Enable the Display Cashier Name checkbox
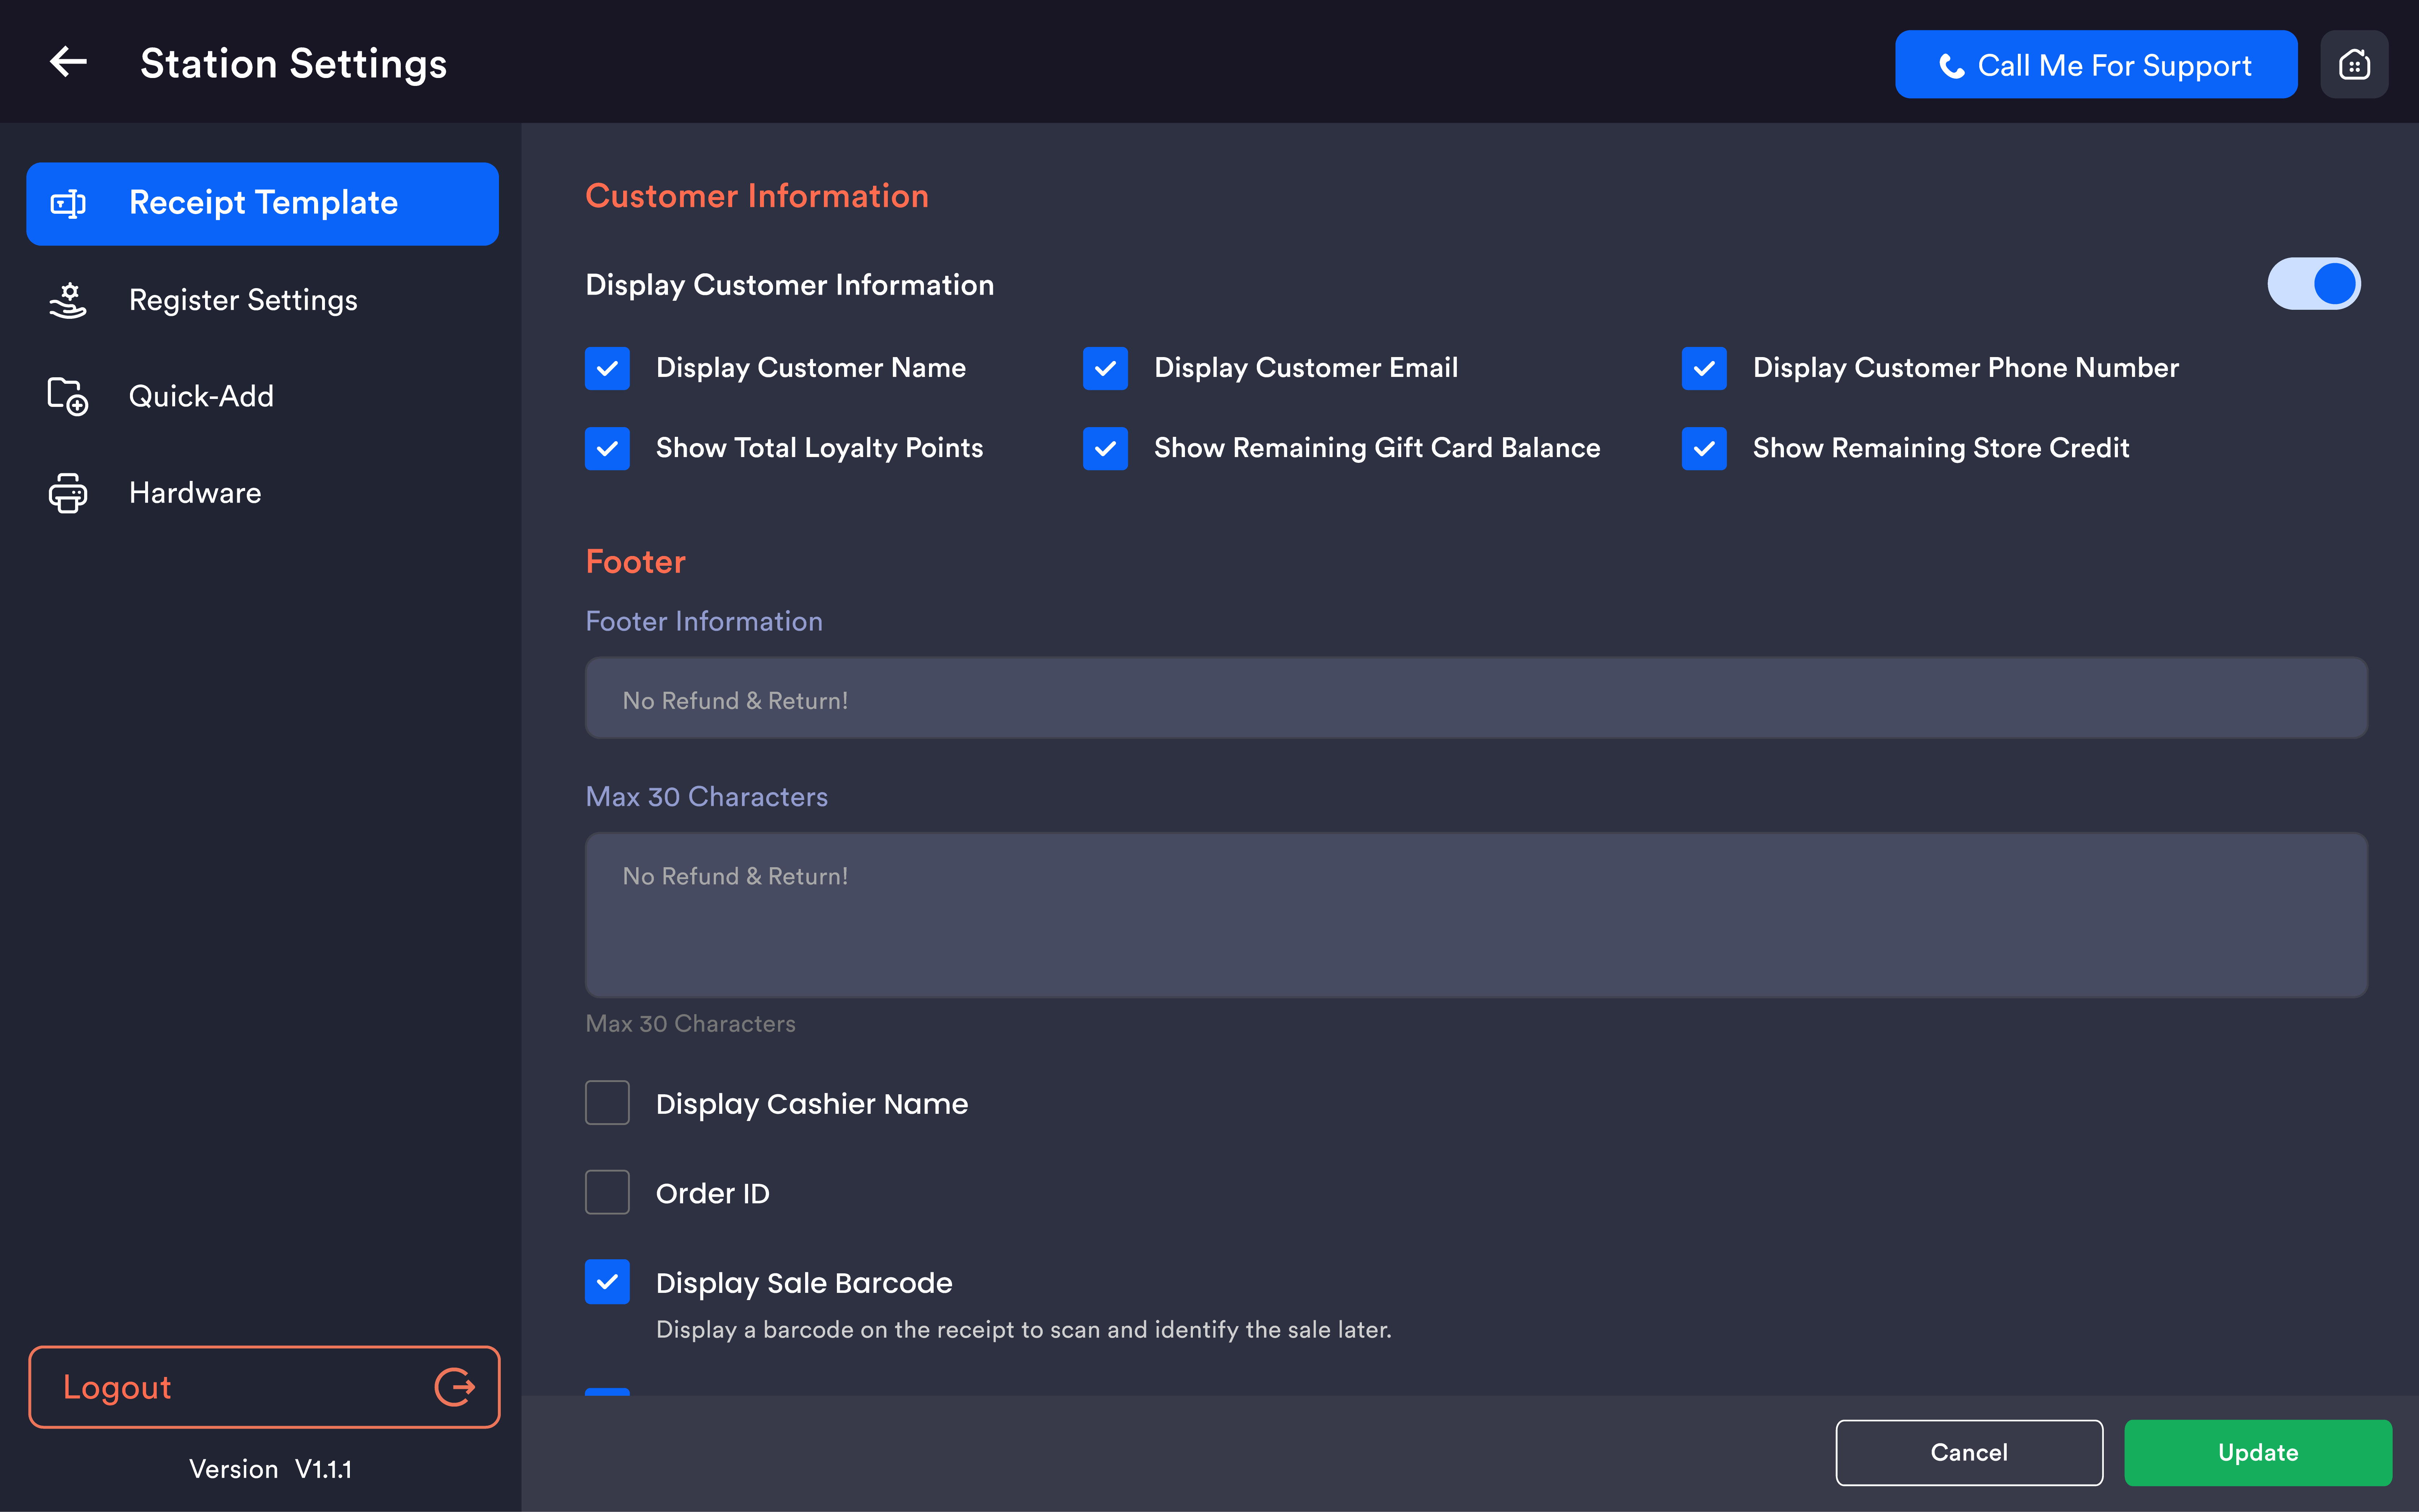This screenshot has width=2419, height=1512. [x=607, y=1103]
